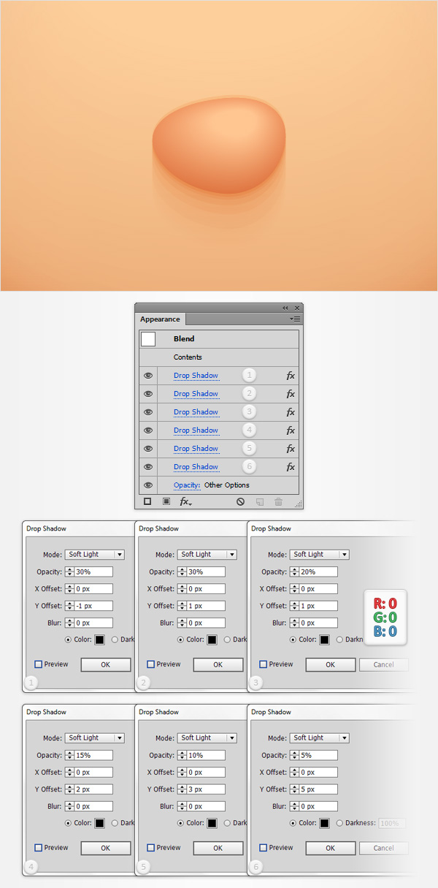438x888 pixels.
Task: Open Mode dropdown in 20% opacity dialog
Action: [320, 555]
